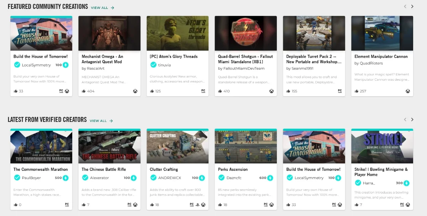This screenshot has height=216, width=427.
Task: Open the Mechanist Omega thumbnail image
Action: [109, 33]
